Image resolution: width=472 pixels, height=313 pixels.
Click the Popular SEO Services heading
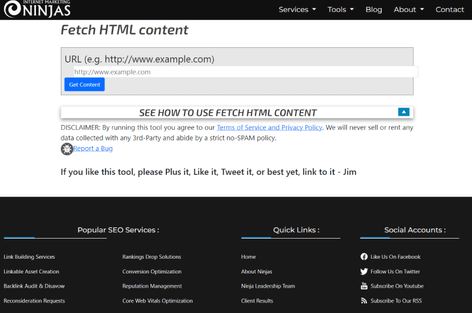coord(119,230)
